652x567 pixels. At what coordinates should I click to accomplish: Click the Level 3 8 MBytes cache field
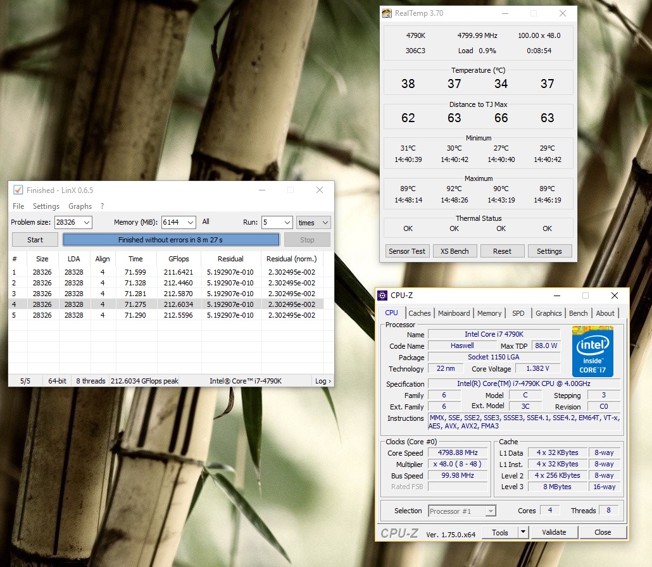point(557,487)
